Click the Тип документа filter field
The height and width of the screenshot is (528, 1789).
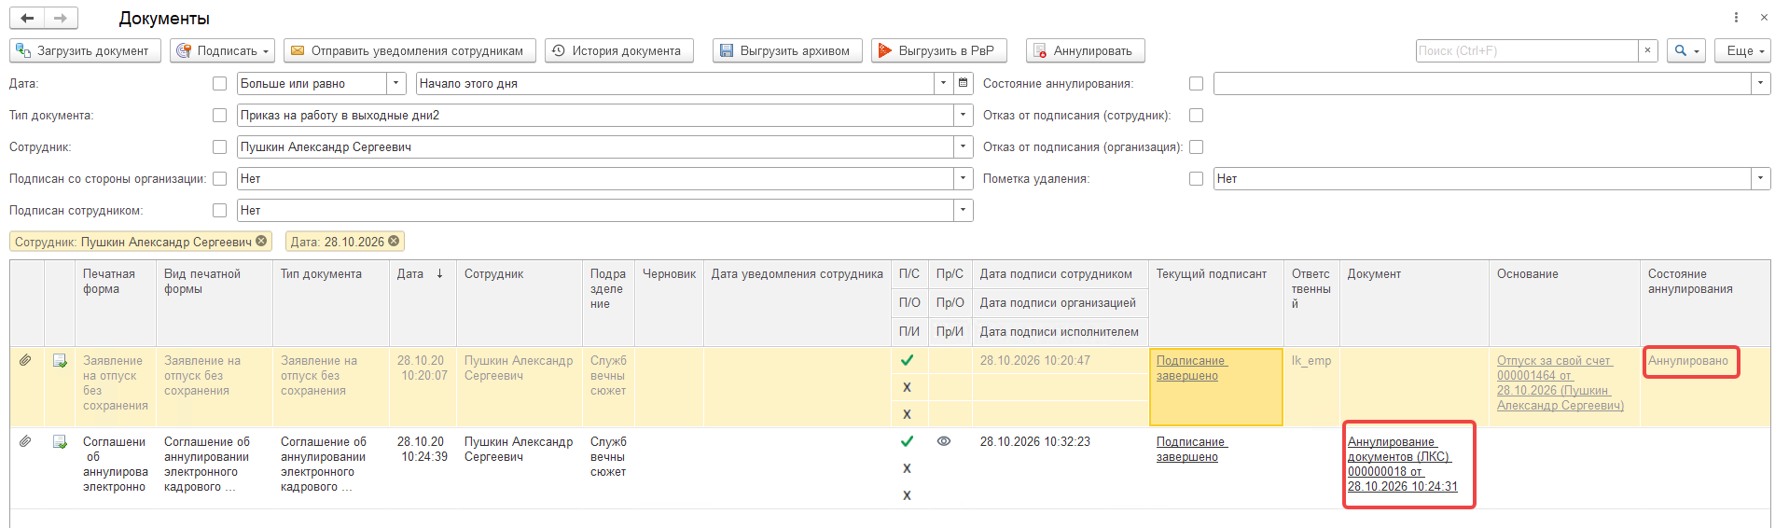pos(595,115)
